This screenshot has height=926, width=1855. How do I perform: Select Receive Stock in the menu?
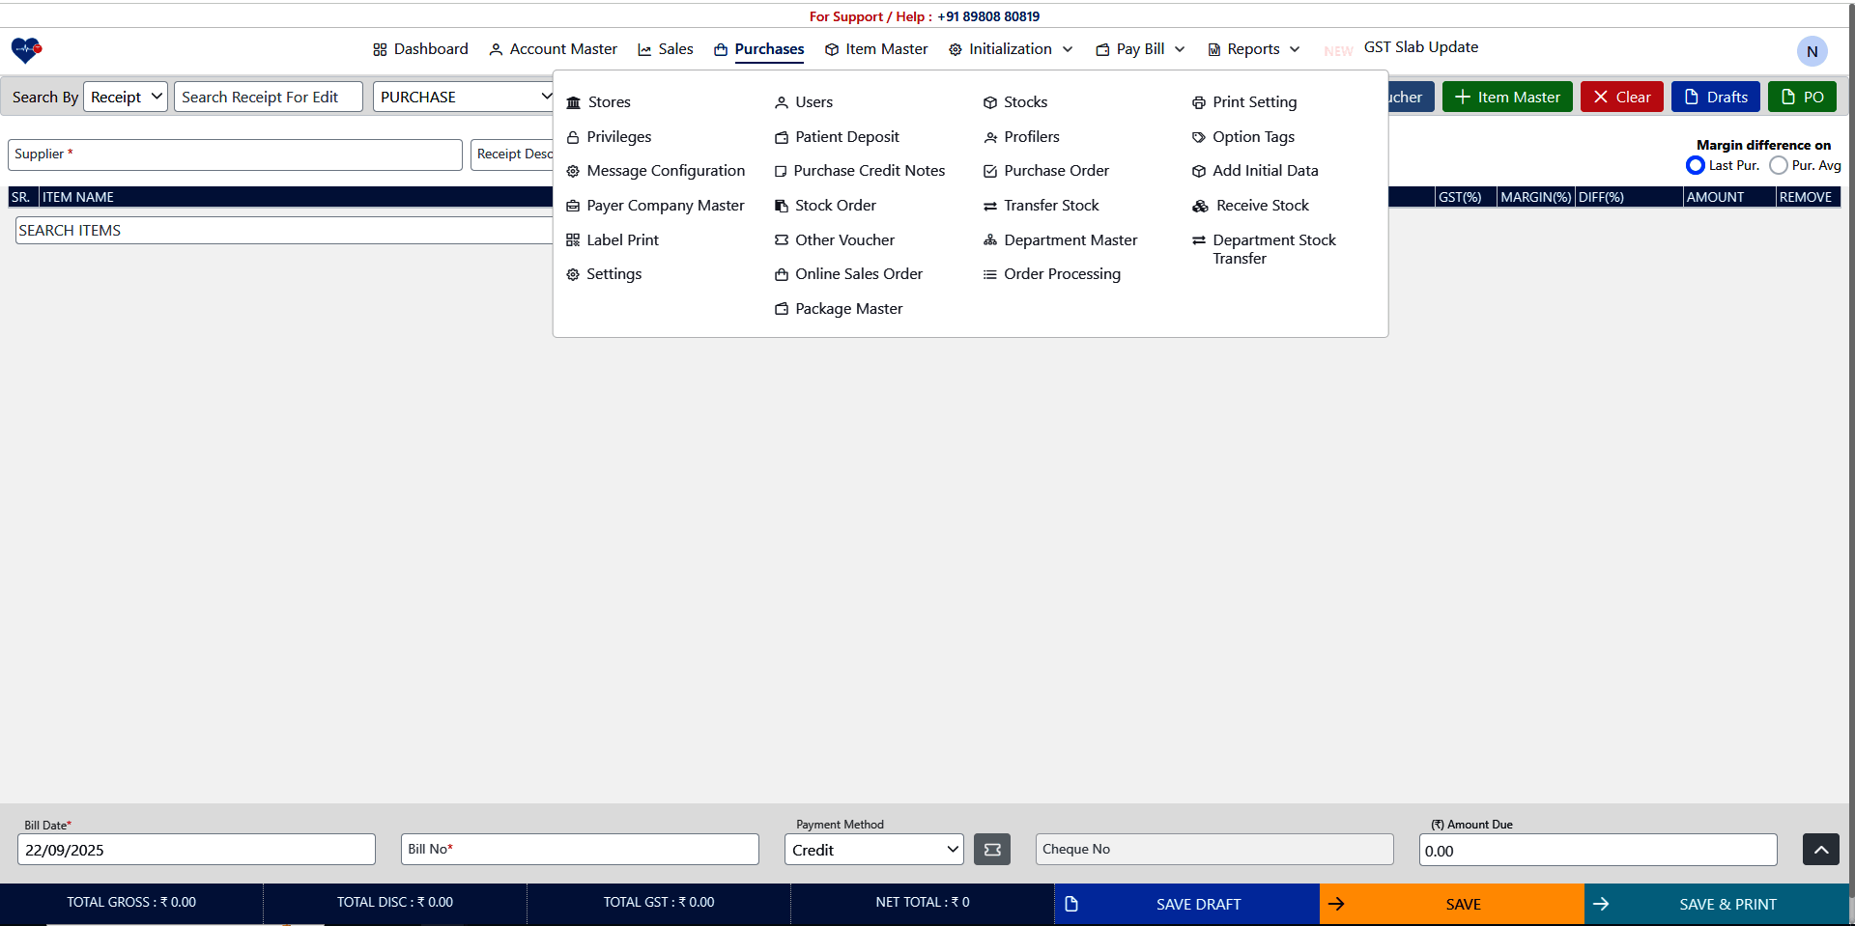1261,205
